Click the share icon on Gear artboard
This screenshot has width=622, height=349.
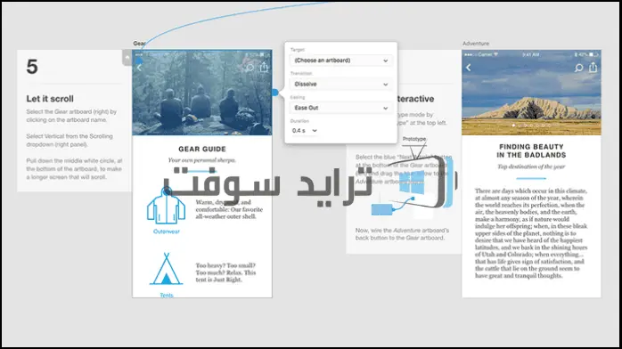(264, 67)
